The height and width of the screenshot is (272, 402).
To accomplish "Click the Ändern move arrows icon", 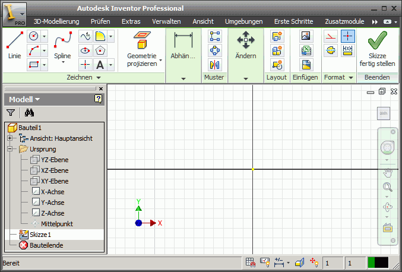I will click(245, 45).
